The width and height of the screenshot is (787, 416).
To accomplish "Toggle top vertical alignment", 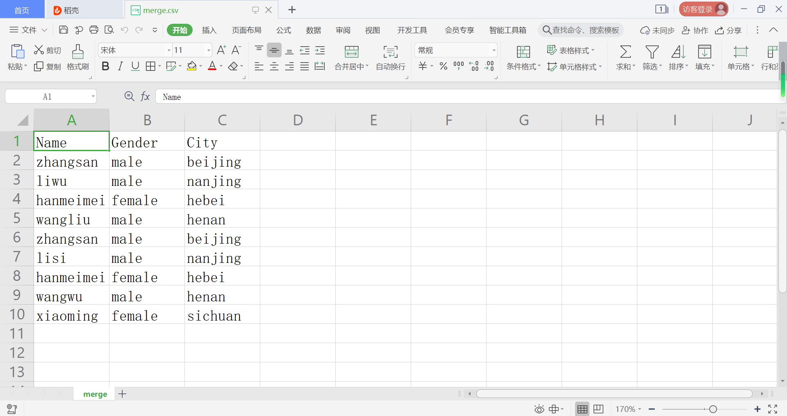I will pyautogui.click(x=259, y=50).
